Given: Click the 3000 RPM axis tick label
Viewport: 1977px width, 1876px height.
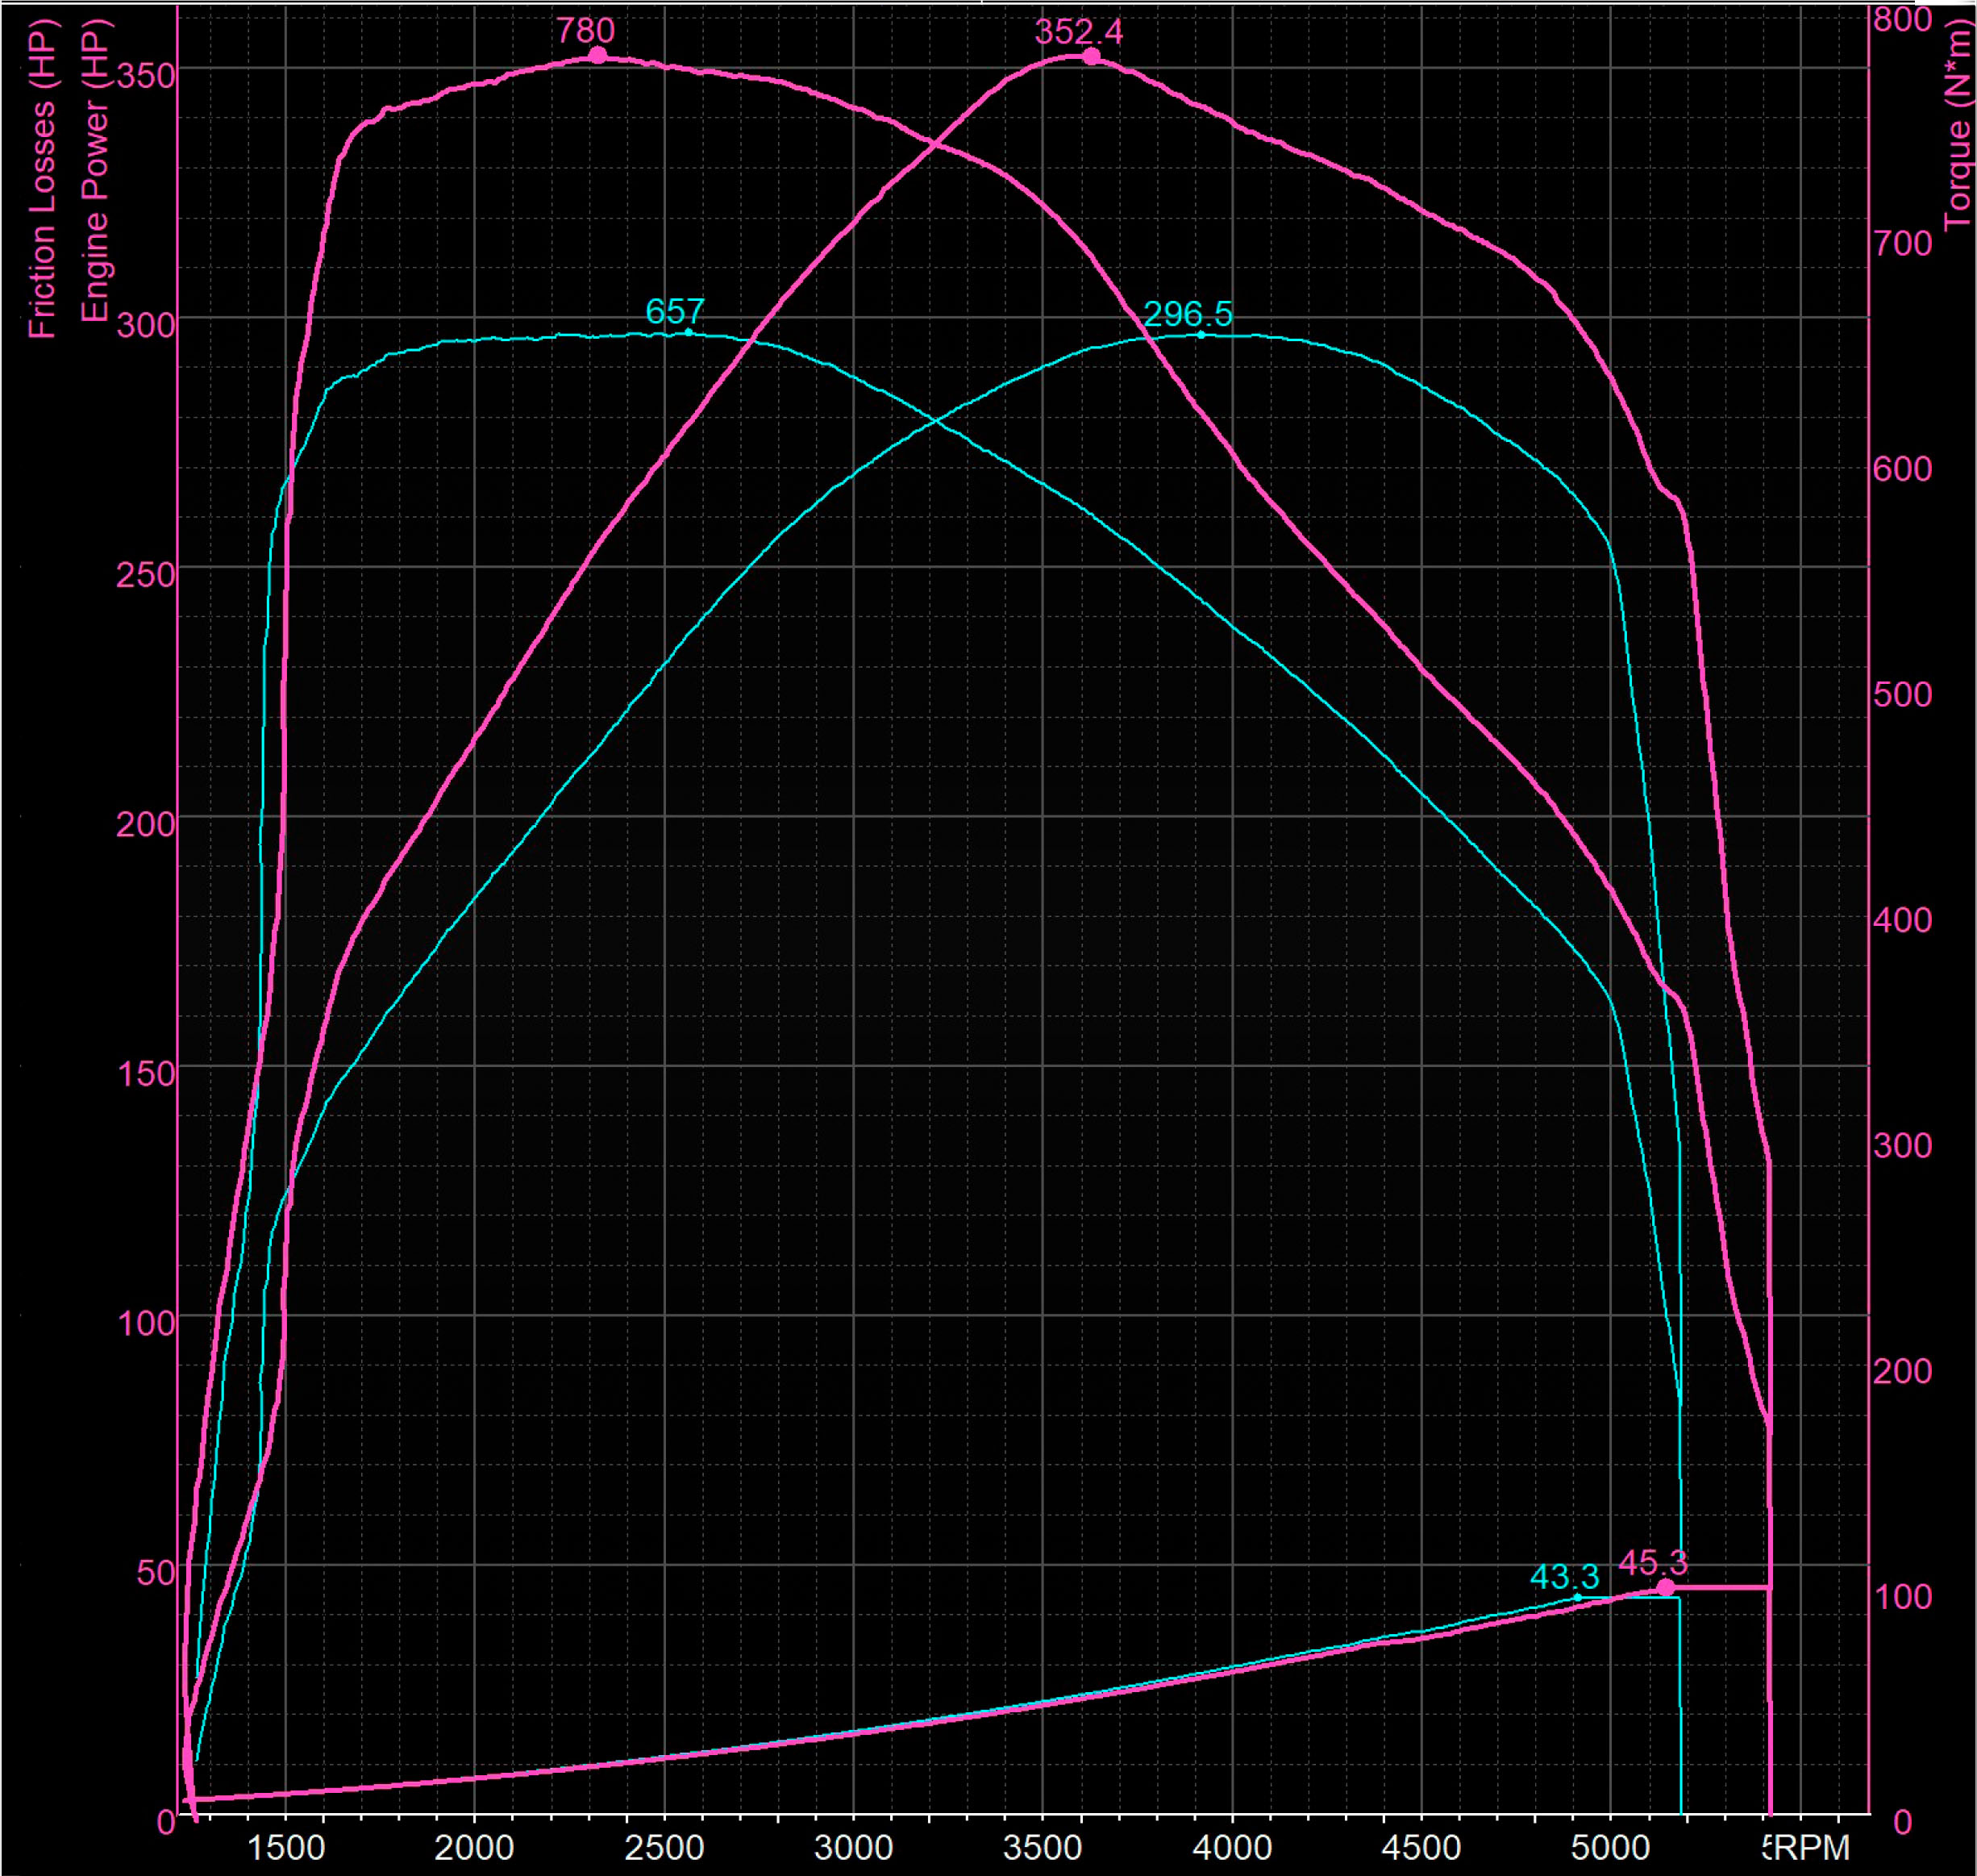Looking at the screenshot, I should point(852,1848).
